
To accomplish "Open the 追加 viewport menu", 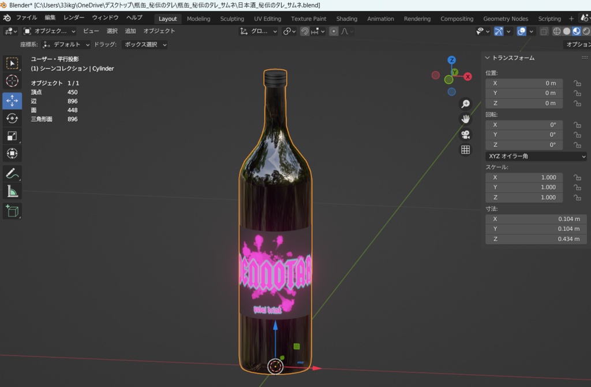I will [x=130, y=31].
